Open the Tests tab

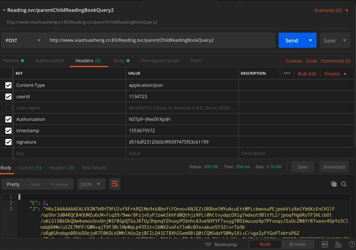pos(196,61)
